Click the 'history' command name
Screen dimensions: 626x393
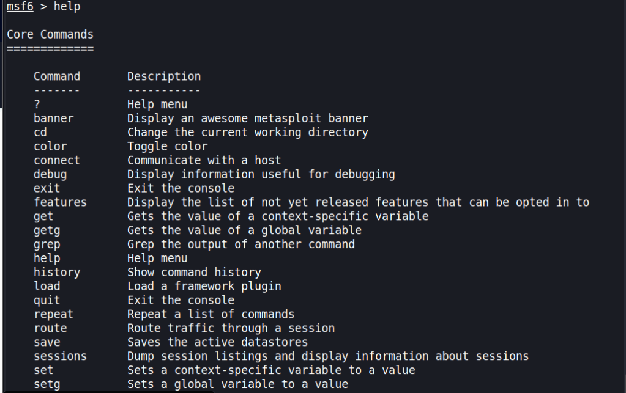57,272
